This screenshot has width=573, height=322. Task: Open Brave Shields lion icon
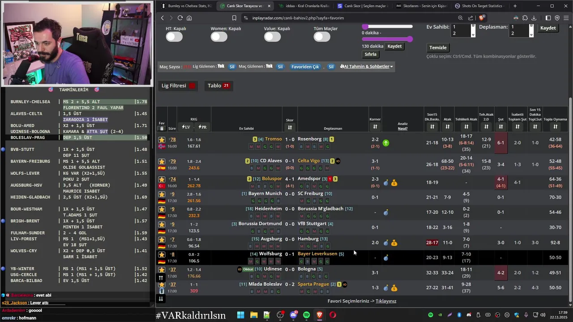pyautogui.click(x=482, y=18)
